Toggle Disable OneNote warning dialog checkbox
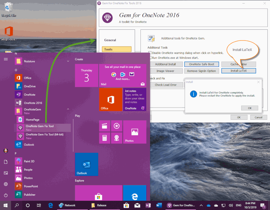 pos(150,53)
